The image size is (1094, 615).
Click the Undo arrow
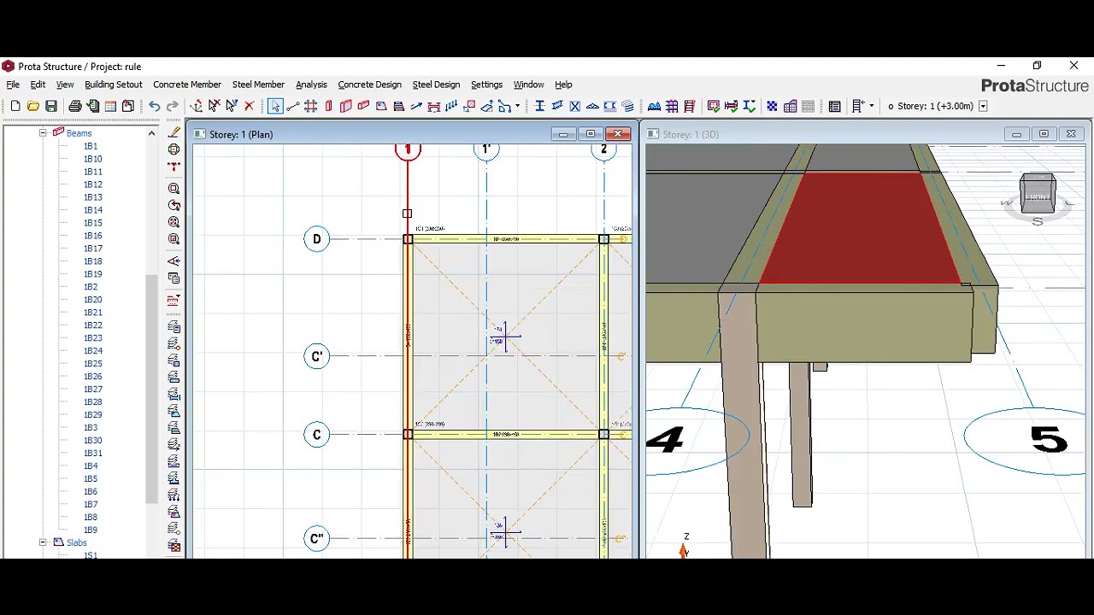154,106
